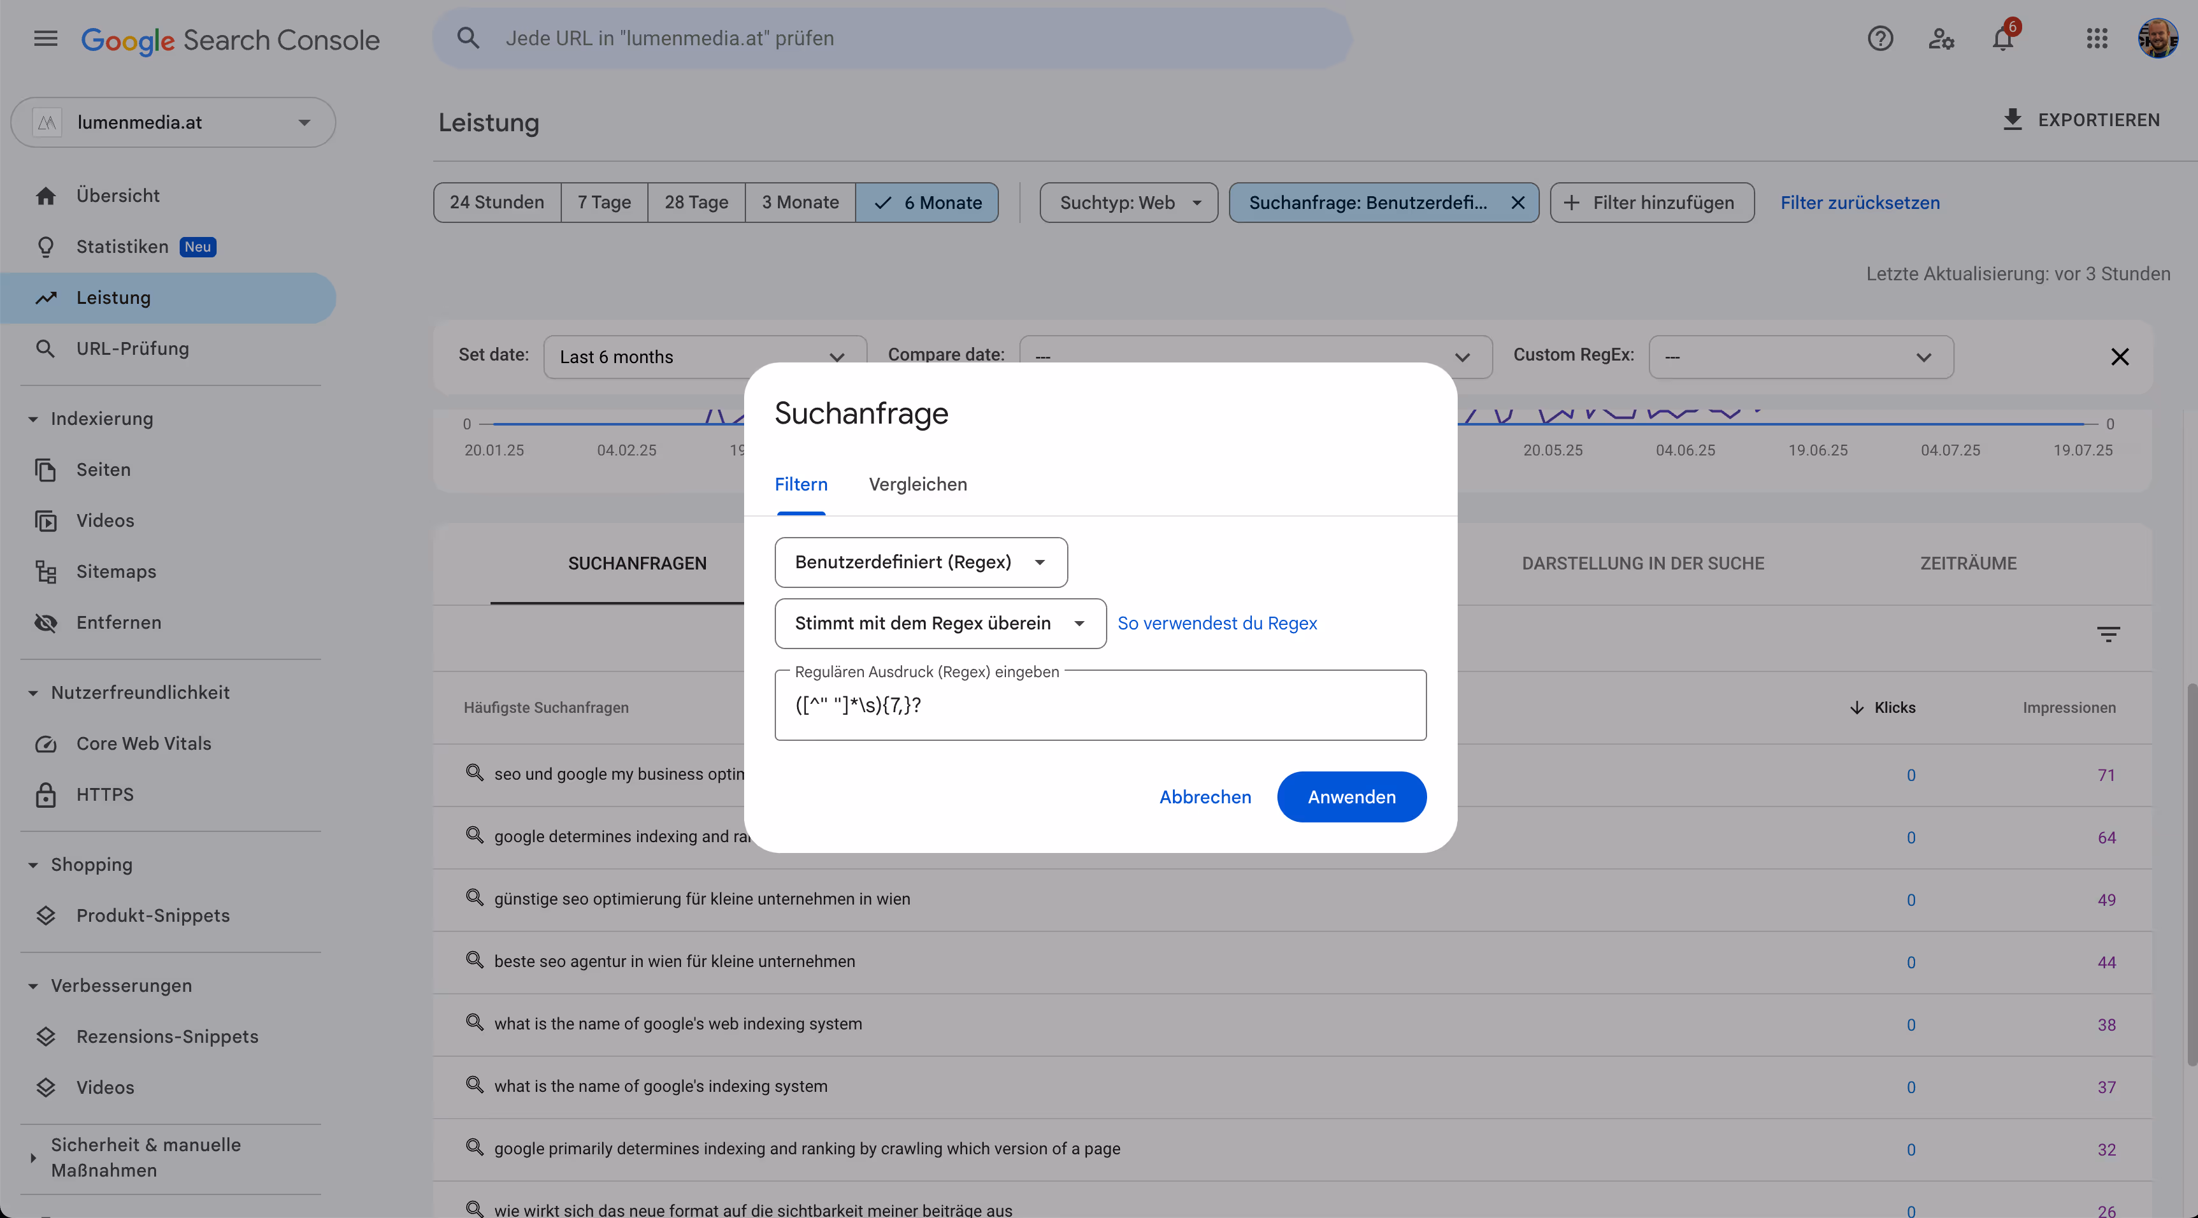Viewport: 2198px width, 1218px height.
Task: Sort by the Klicks column header
Action: [x=1882, y=708]
